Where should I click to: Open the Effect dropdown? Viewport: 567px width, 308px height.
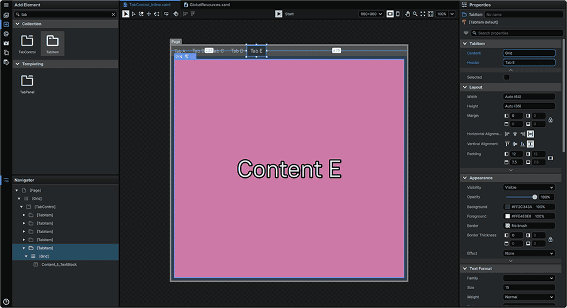pos(529,253)
